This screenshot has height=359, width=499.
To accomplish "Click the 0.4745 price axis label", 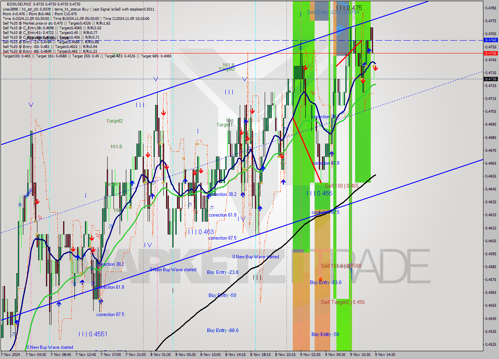I will [x=490, y=60].
